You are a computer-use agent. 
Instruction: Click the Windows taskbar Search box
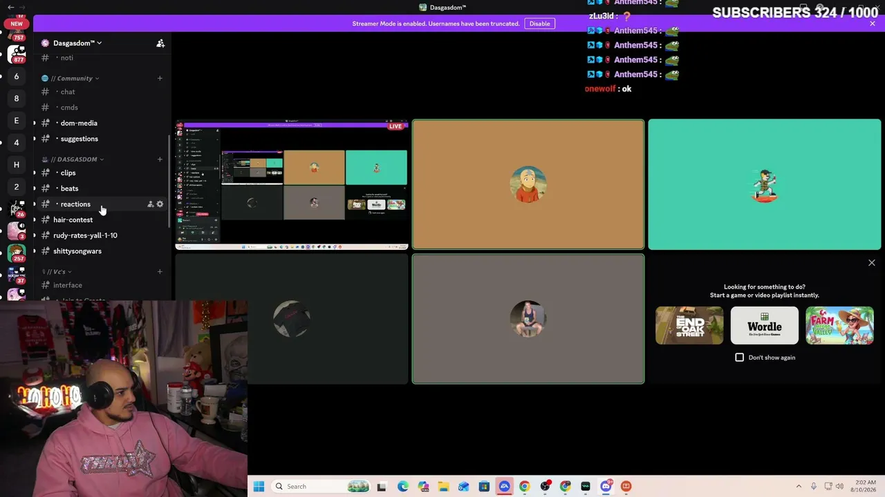pos(322,487)
